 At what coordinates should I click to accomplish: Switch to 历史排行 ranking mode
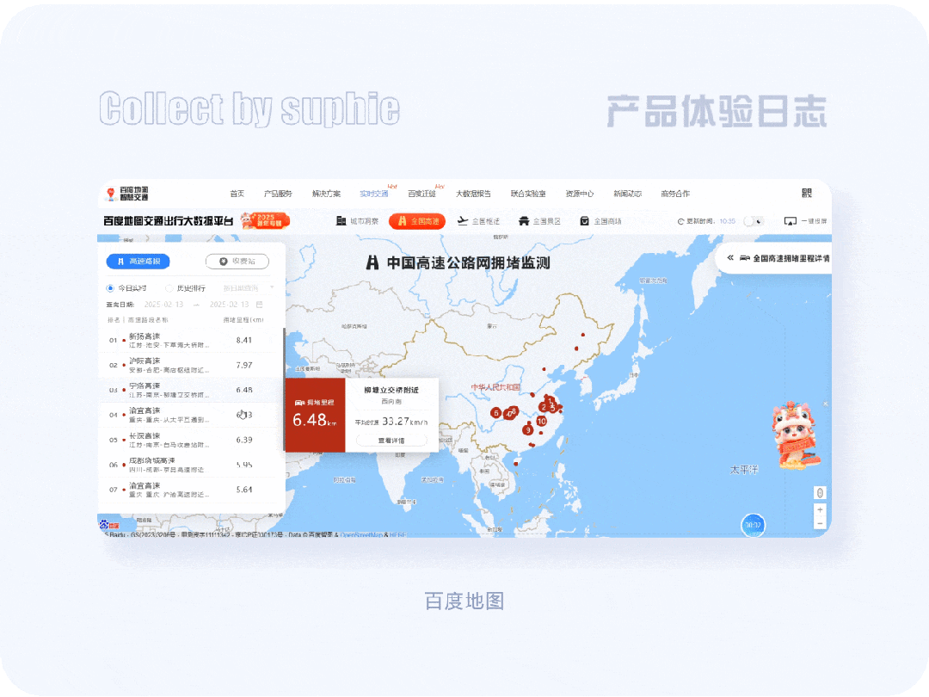pos(182,287)
